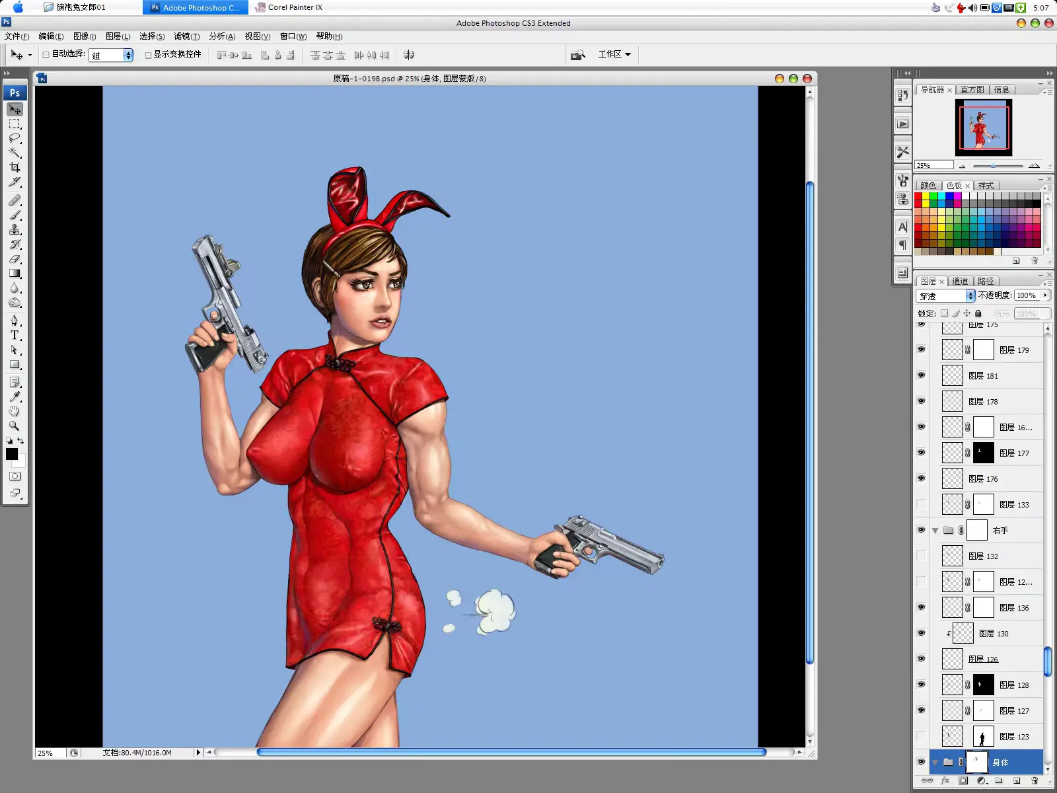Show hidden layer 图层 123

click(921, 736)
